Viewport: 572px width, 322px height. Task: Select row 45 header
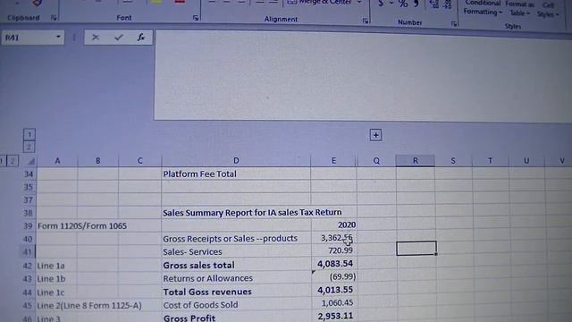pyautogui.click(x=28, y=305)
